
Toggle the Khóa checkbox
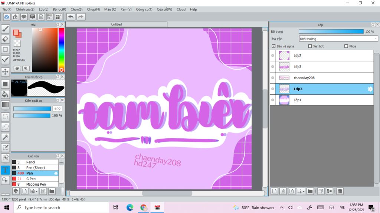click(x=346, y=46)
